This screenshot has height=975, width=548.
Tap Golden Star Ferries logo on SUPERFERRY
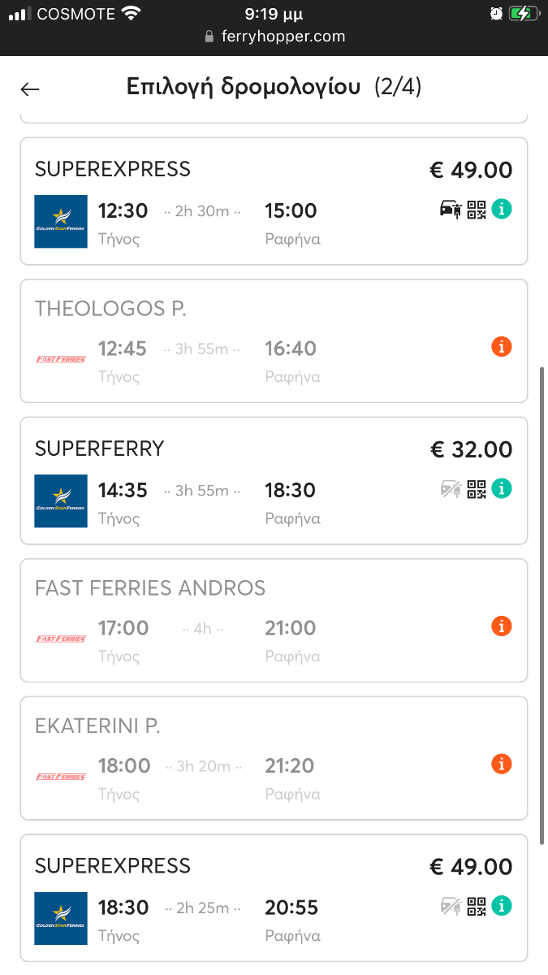pos(61,500)
